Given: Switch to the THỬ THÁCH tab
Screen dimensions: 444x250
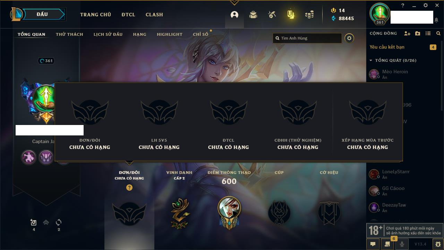Looking at the screenshot, I should click(69, 34).
